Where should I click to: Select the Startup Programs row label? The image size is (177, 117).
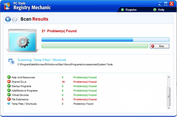click(x=21, y=86)
